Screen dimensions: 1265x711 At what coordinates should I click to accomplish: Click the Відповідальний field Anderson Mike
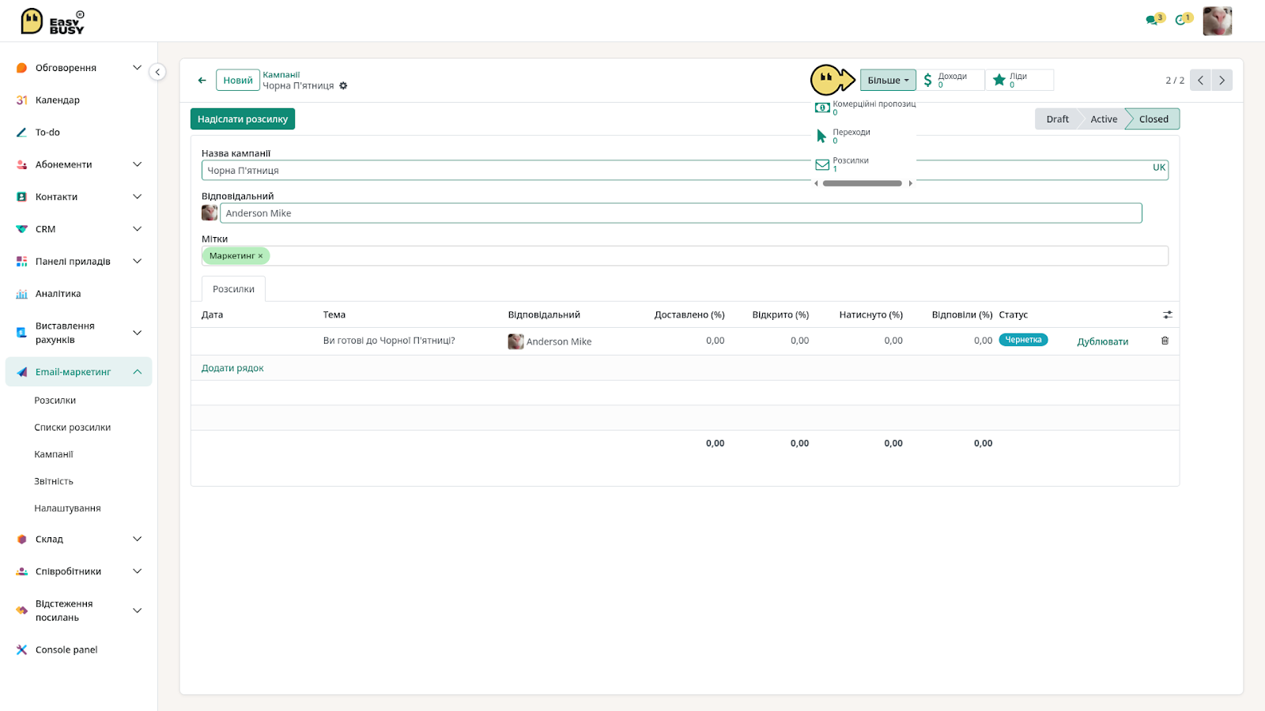(681, 213)
